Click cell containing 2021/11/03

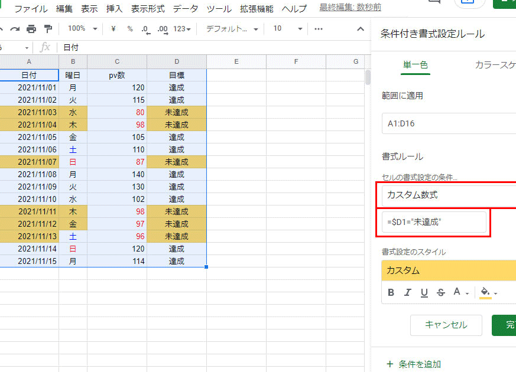[x=29, y=112]
